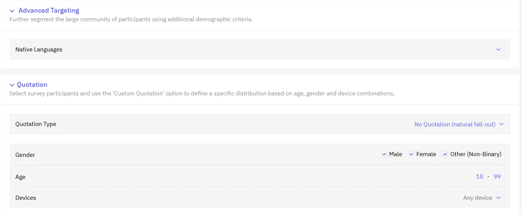Edit the minimum age value 18

pos(479,177)
